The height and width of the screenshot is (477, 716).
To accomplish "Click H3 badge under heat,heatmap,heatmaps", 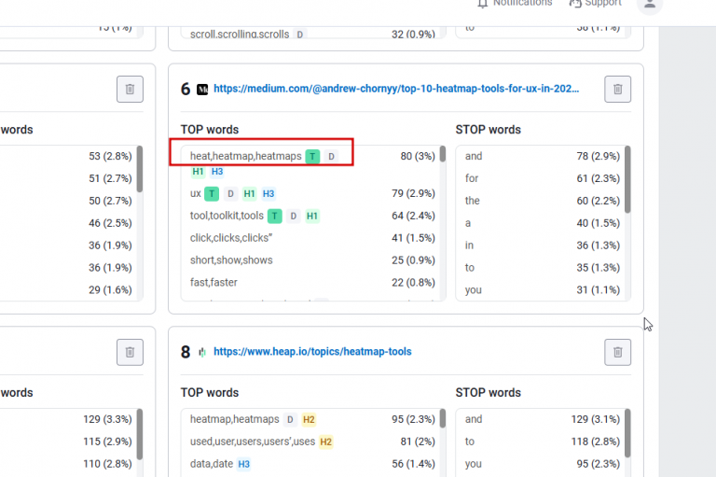I will [x=217, y=172].
